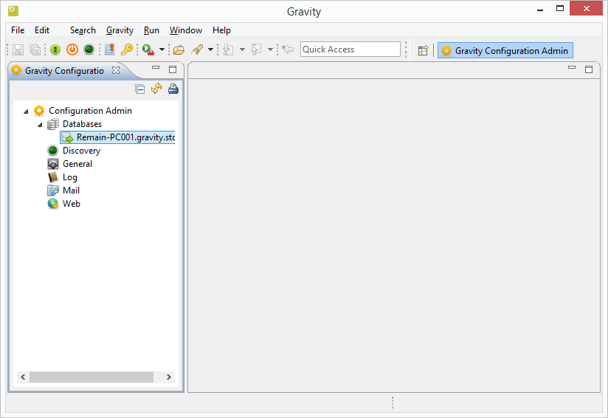Click the Open Perspective icon
The image size is (608, 418).
(423, 50)
